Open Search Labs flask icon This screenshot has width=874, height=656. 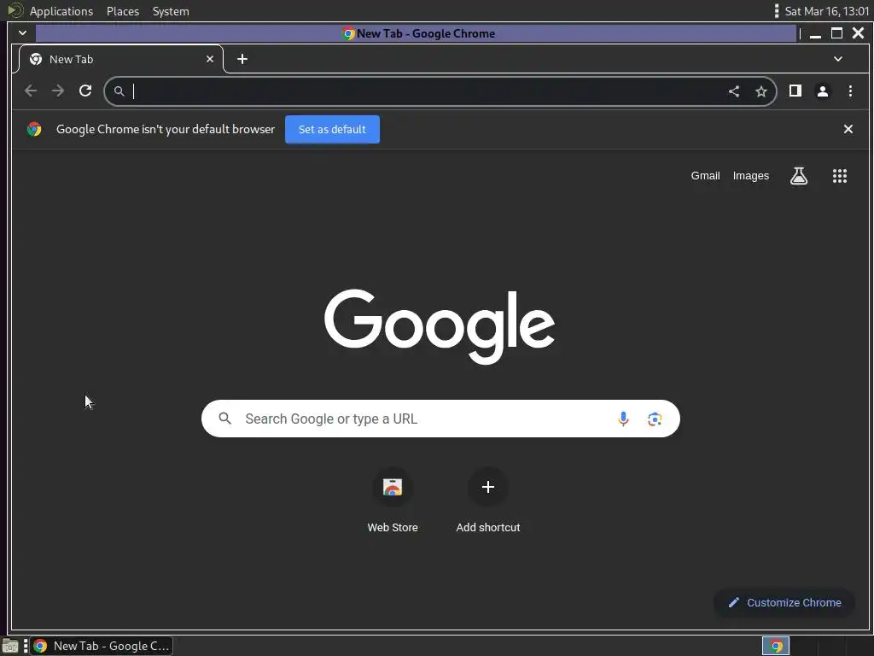799,176
